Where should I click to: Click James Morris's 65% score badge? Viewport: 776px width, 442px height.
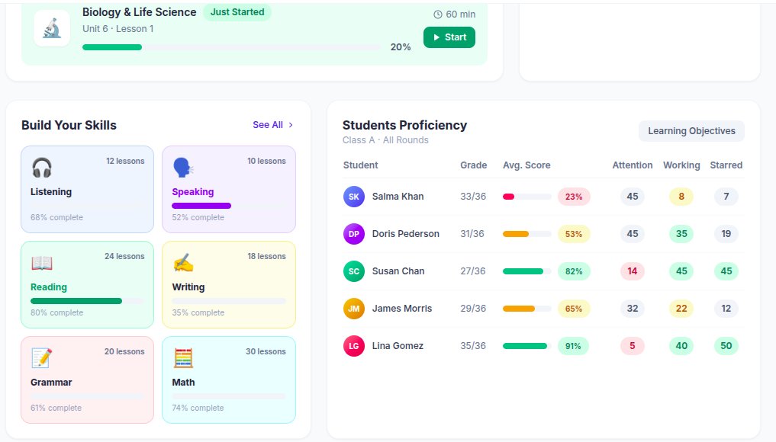574,309
